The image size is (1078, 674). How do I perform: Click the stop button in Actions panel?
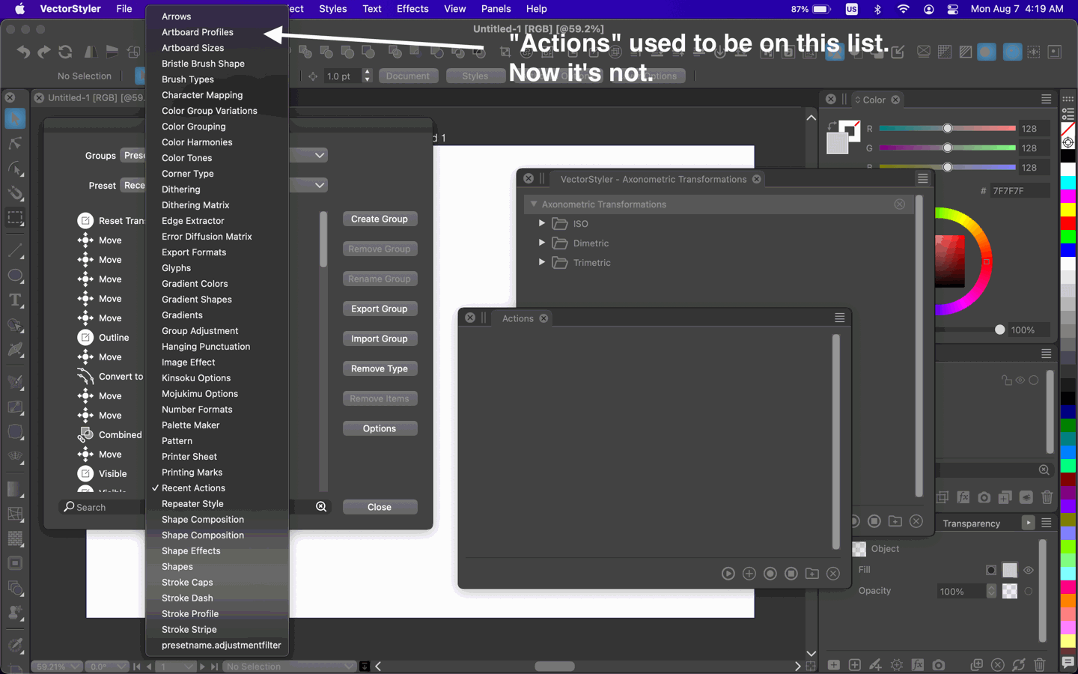pyautogui.click(x=791, y=574)
